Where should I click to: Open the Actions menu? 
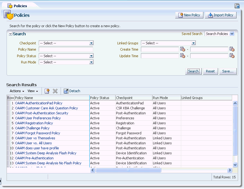[x=17, y=91]
